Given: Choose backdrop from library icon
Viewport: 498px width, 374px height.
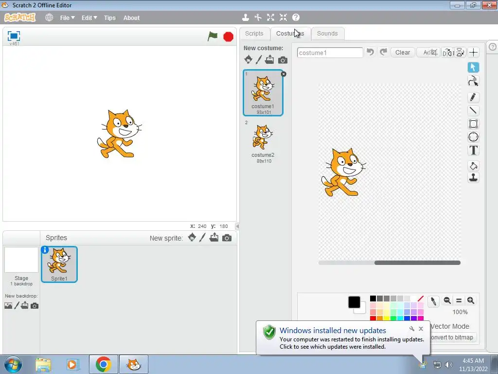Looking at the screenshot, I should click(8, 306).
